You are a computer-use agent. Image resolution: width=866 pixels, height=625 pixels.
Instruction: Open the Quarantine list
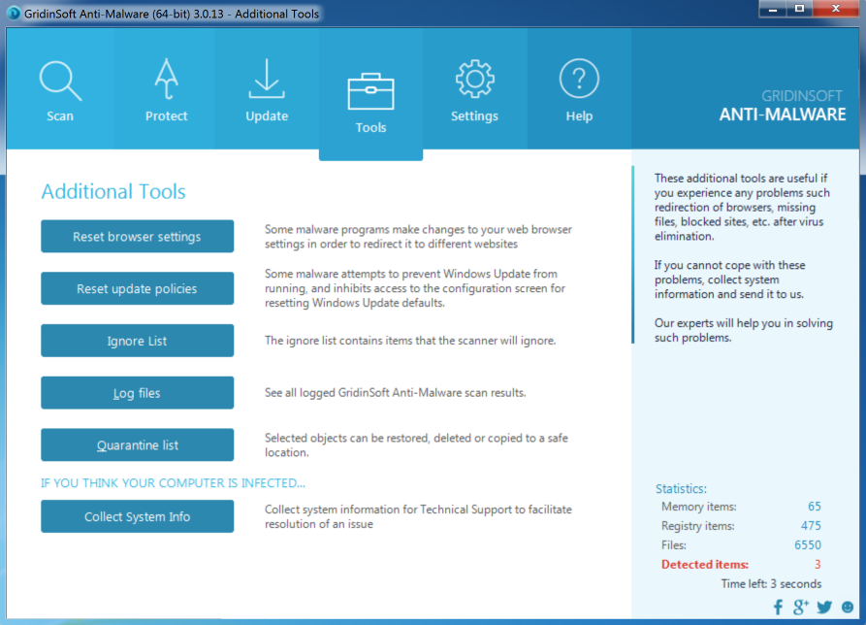point(137,444)
